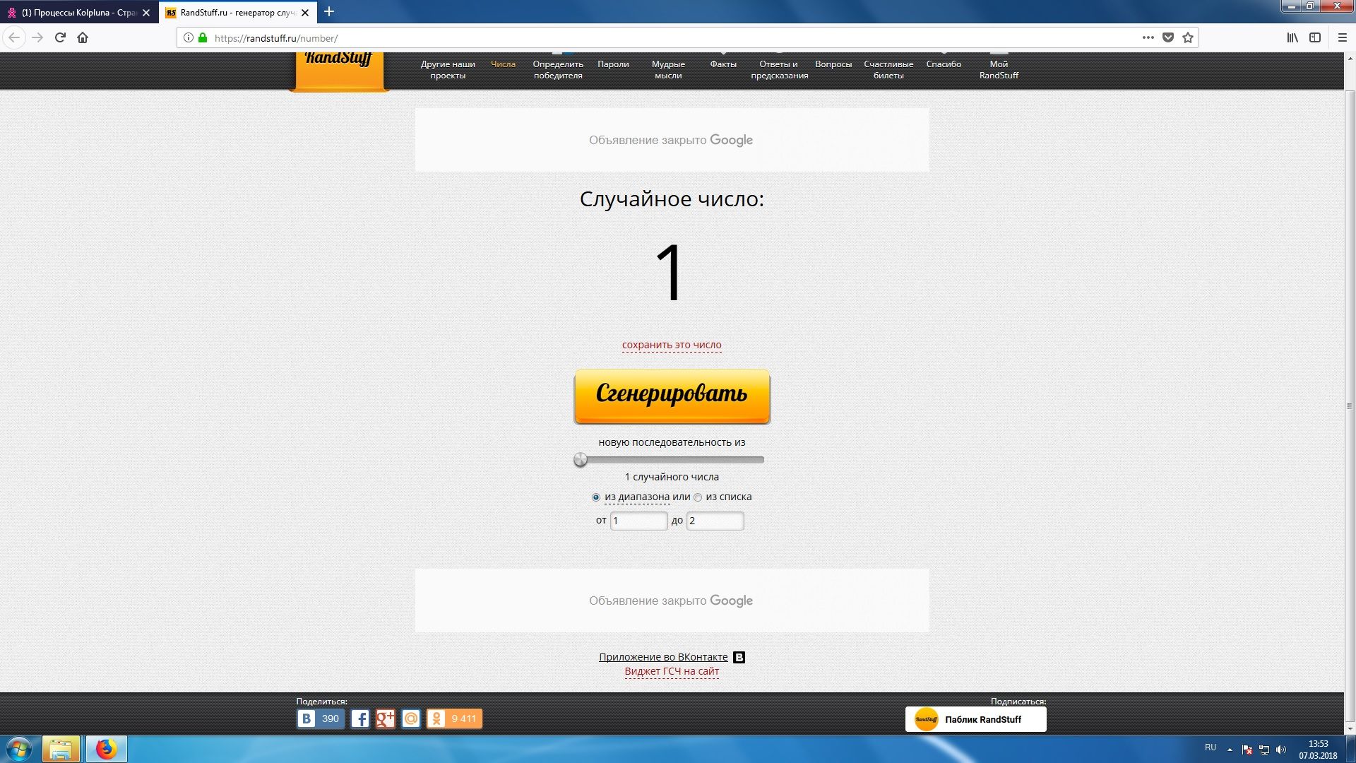Image resolution: width=1356 pixels, height=763 pixels.
Task: Open Firefox hamburger menu
Action: pos(1343,38)
